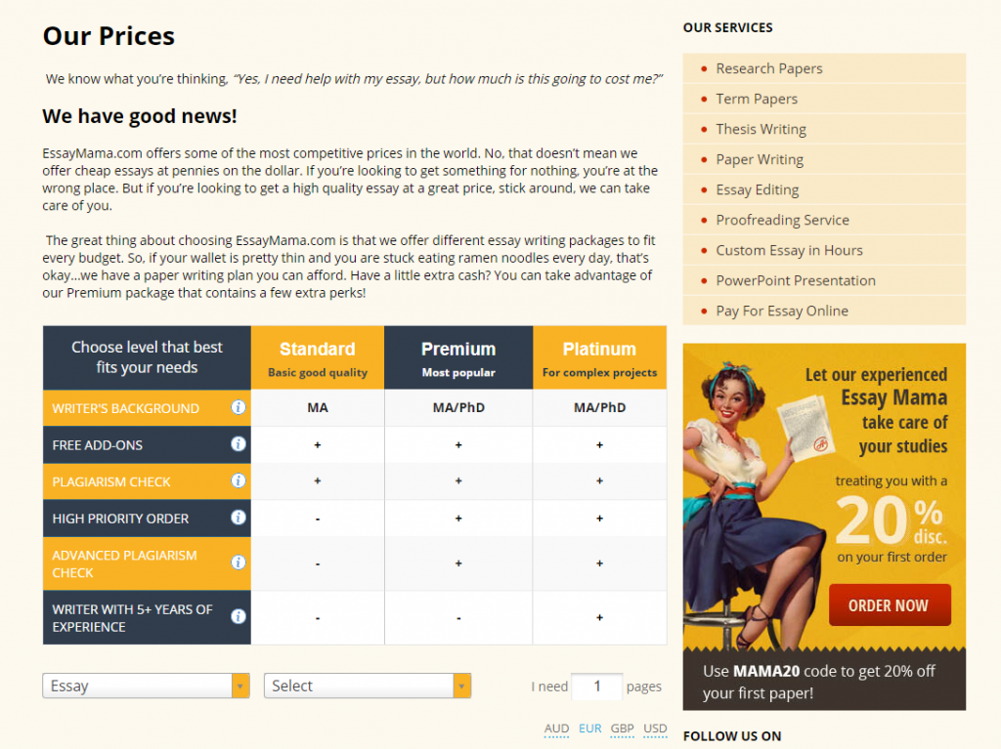Open PowerPoint Presentation service link
Screen dimensions: 1001x749
[796, 280]
